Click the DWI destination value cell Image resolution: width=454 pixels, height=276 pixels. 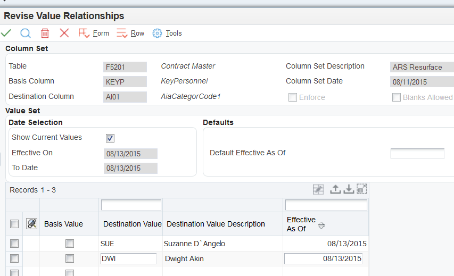(x=128, y=259)
